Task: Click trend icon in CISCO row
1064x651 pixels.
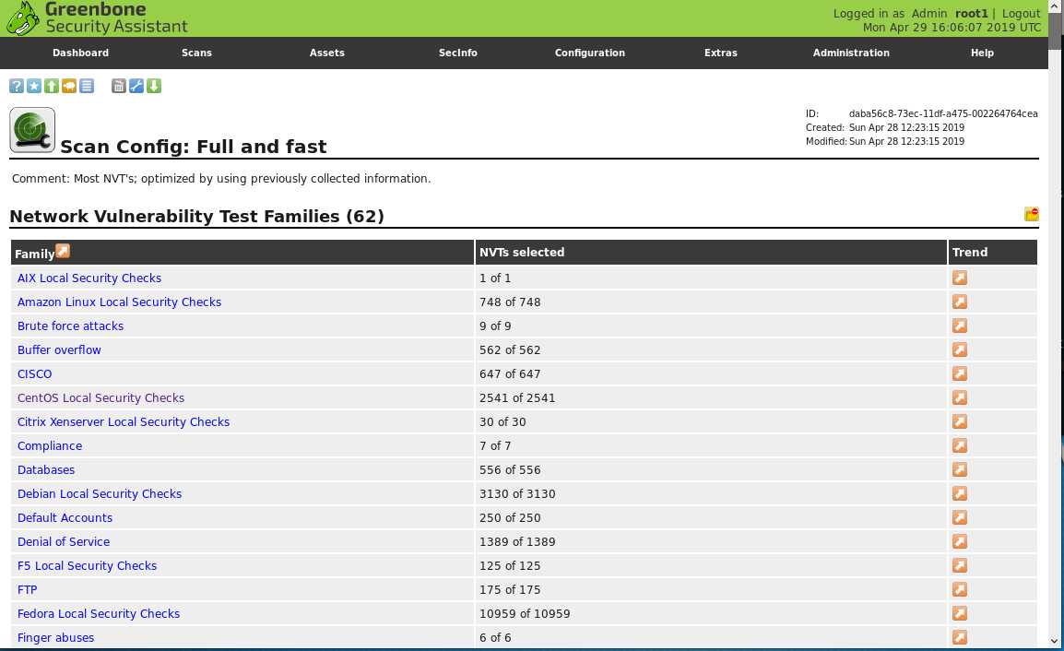Action: tap(960, 373)
